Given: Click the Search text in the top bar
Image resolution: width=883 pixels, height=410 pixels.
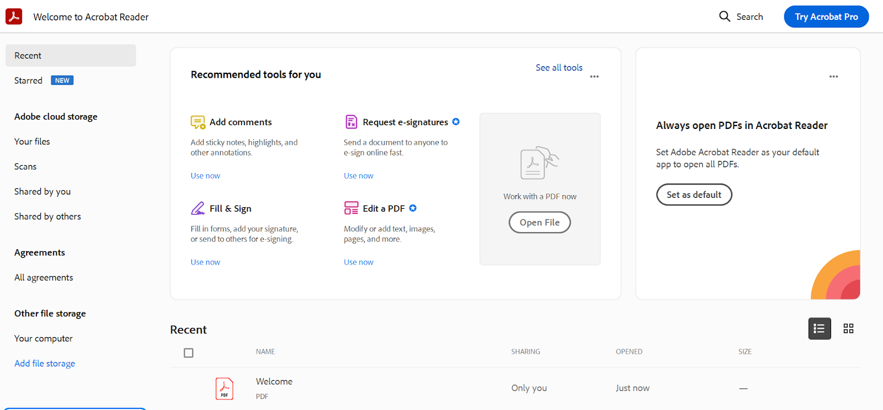Looking at the screenshot, I should click(749, 17).
